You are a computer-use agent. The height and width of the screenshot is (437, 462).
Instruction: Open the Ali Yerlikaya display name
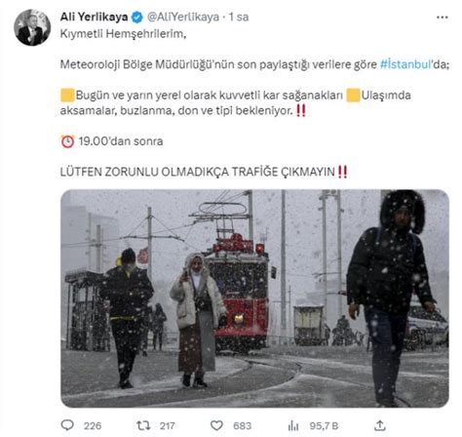pos(94,17)
